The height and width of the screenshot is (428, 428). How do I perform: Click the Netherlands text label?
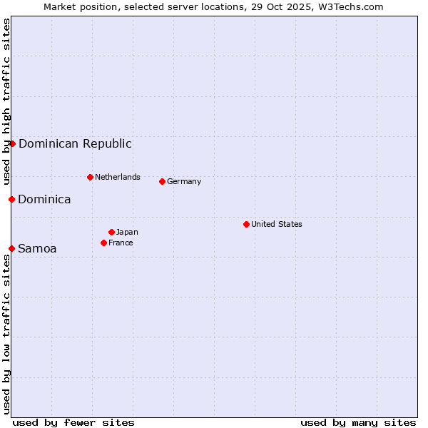(x=118, y=177)
